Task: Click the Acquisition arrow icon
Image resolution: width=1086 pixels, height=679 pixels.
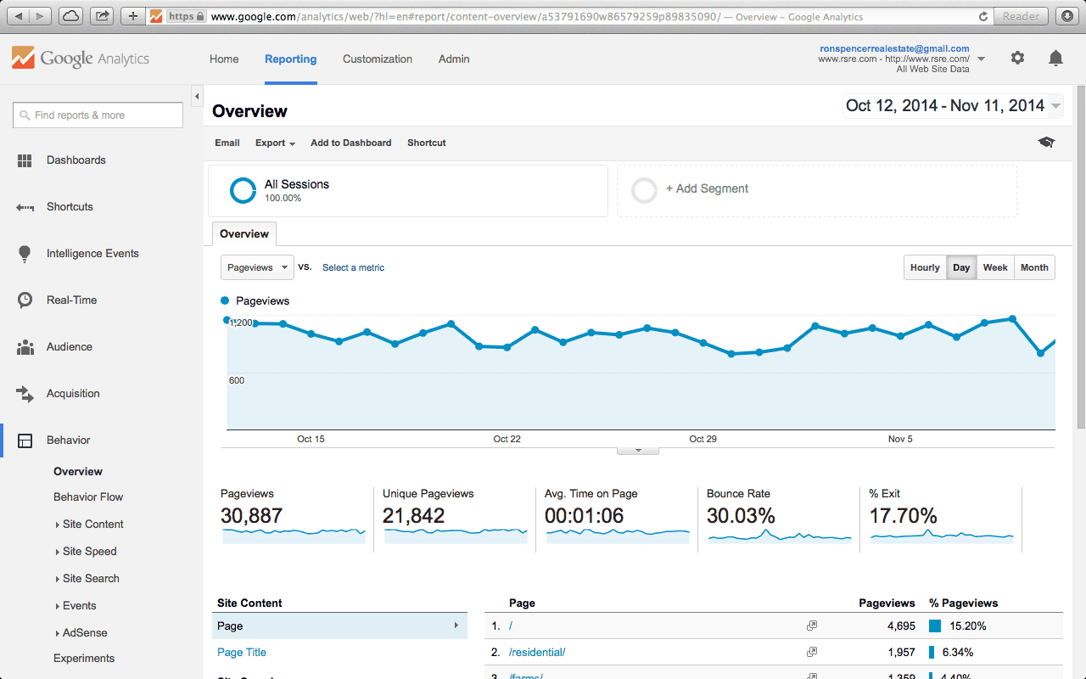Action: pos(25,394)
